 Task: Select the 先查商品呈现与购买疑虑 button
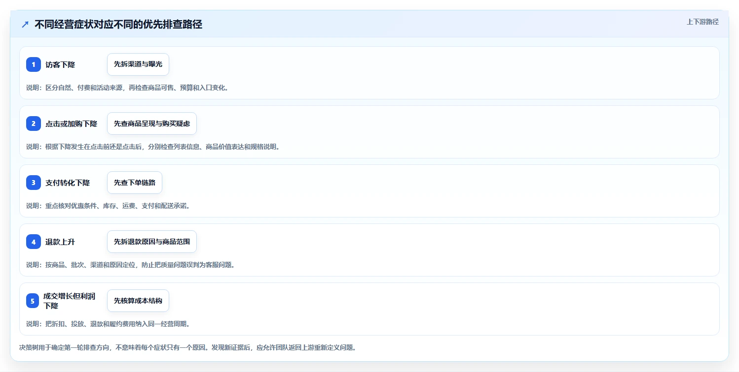pyautogui.click(x=152, y=124)
